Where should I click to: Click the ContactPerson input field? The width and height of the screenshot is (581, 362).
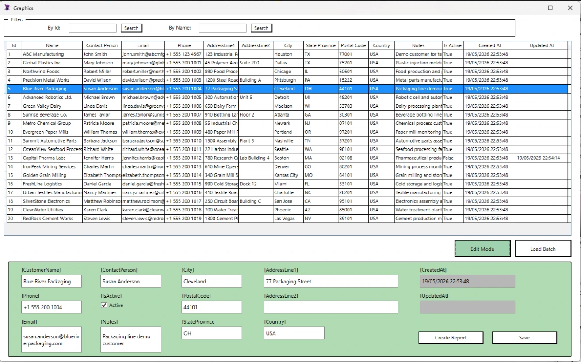(131, 281)
